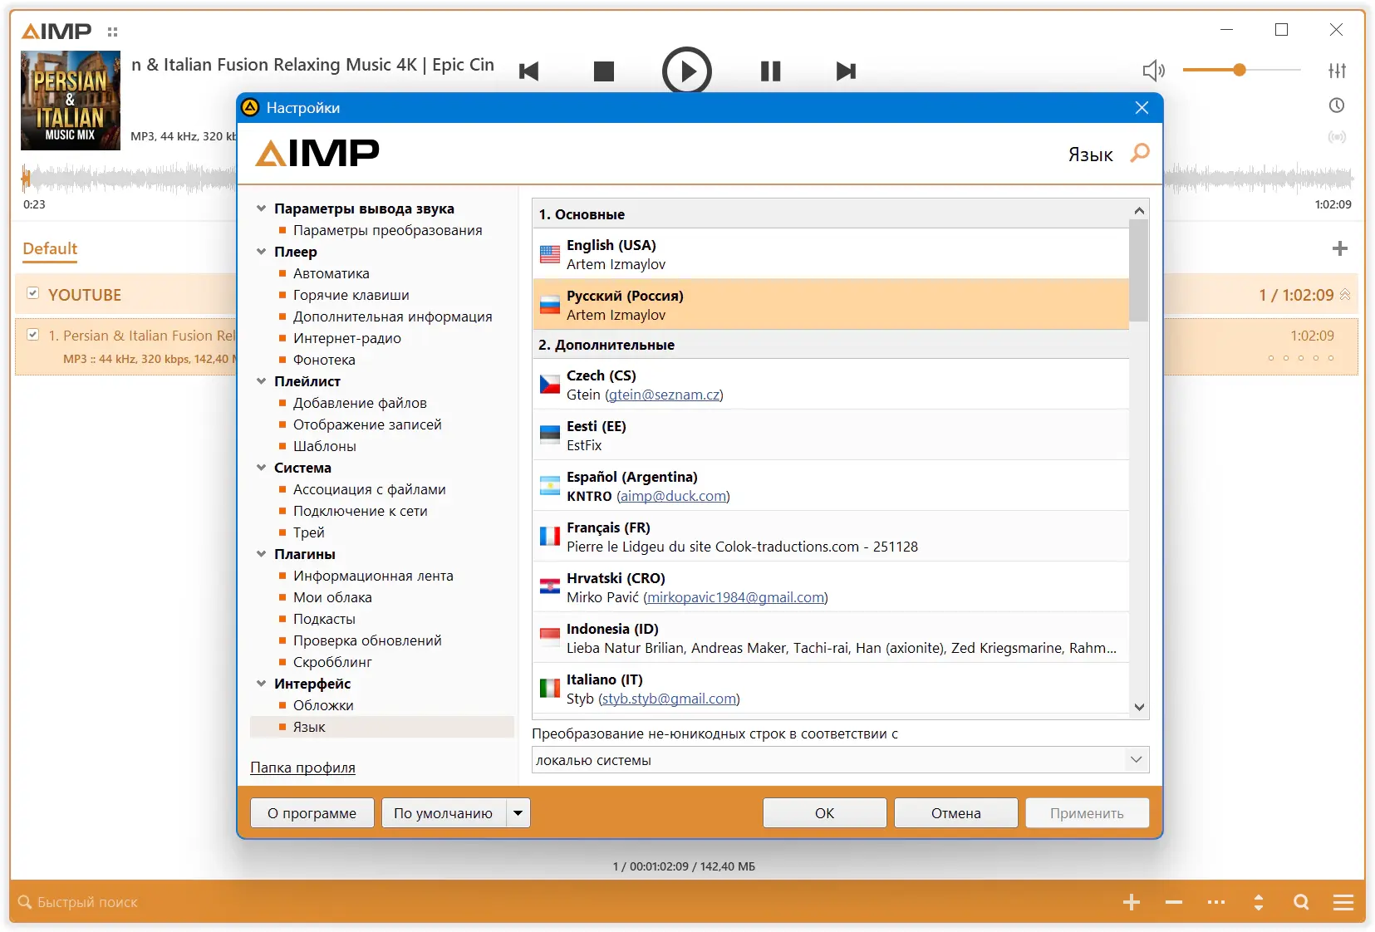Viewport: 1375px width, 932px height.
Task: Open AIMP main menu dots icon
Action: 113,32
